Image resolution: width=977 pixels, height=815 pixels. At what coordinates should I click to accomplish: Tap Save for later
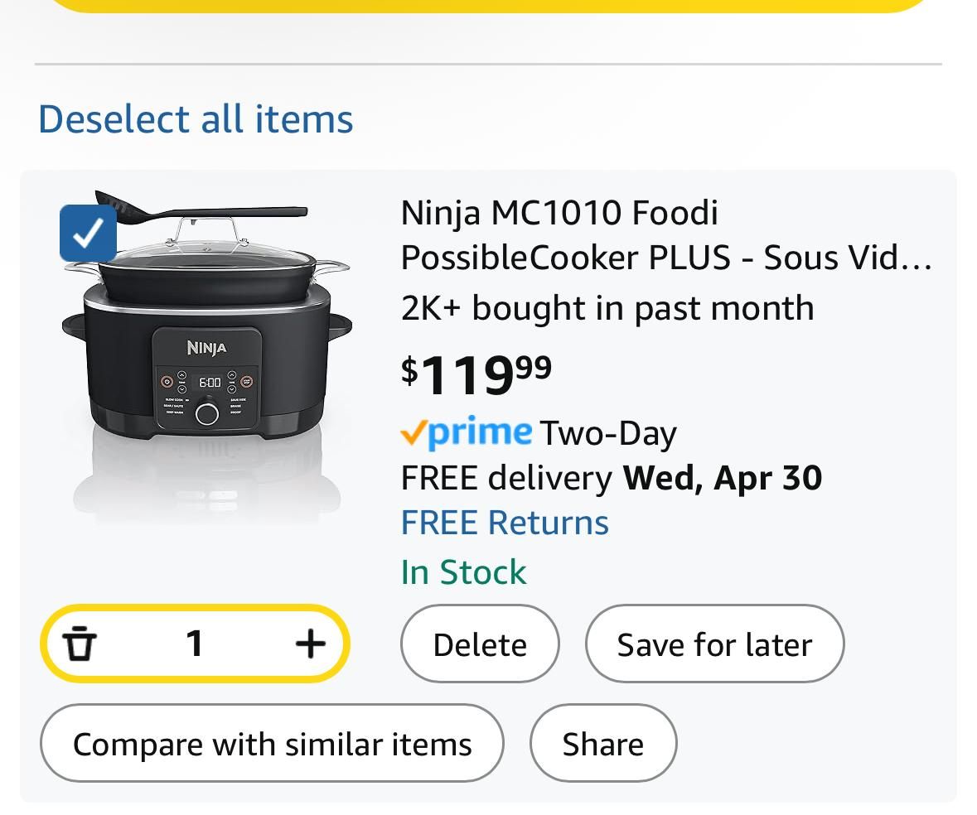tap(714, 644)
